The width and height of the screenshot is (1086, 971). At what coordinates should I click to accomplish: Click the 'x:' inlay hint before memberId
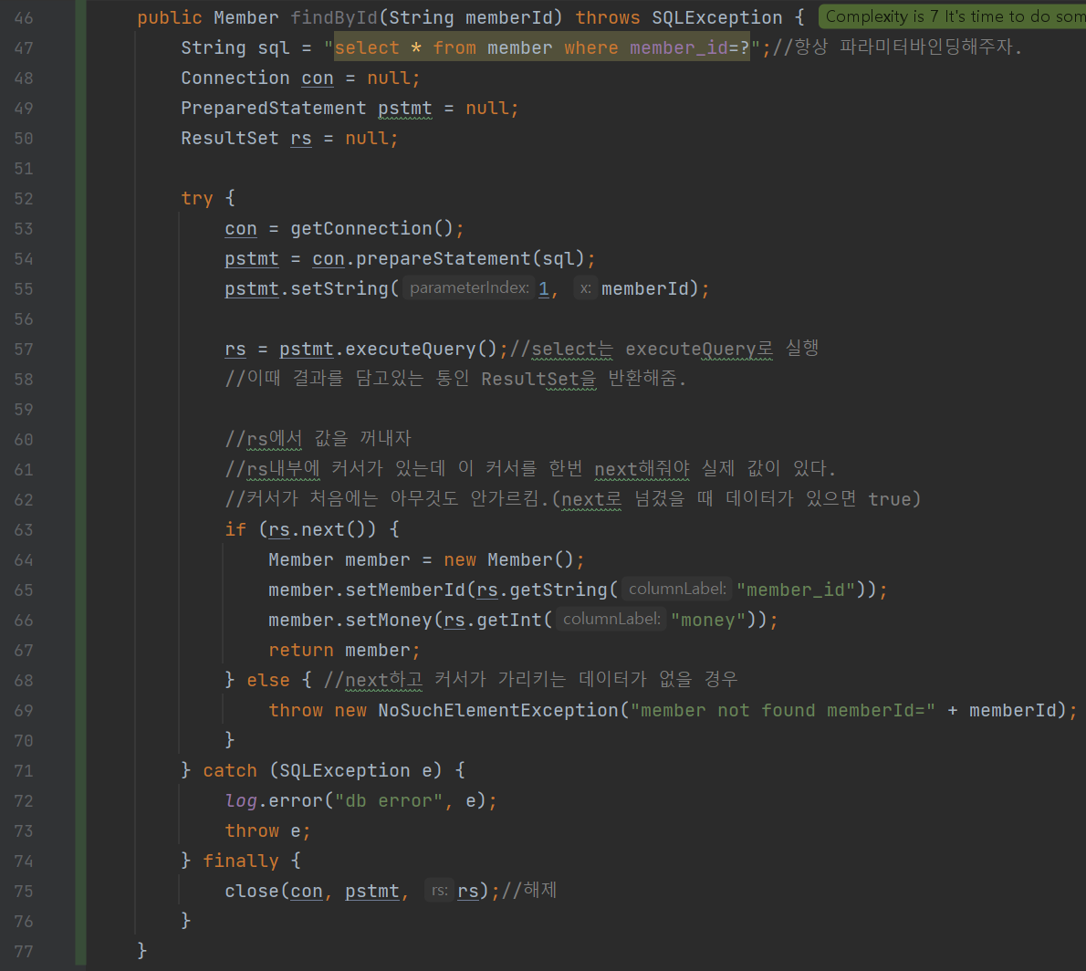pos(585,288)
